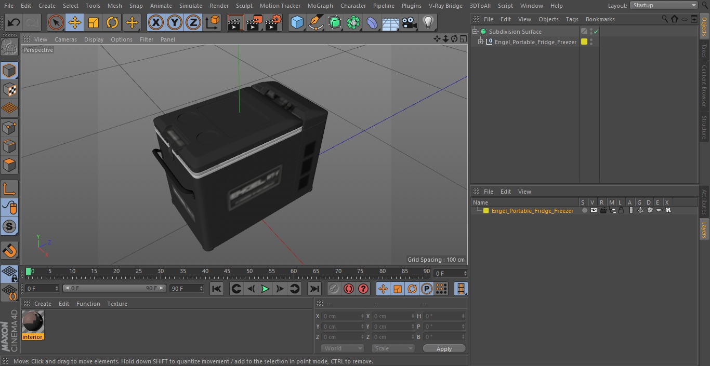Open the MoGraph menu

tap(320, 6)
